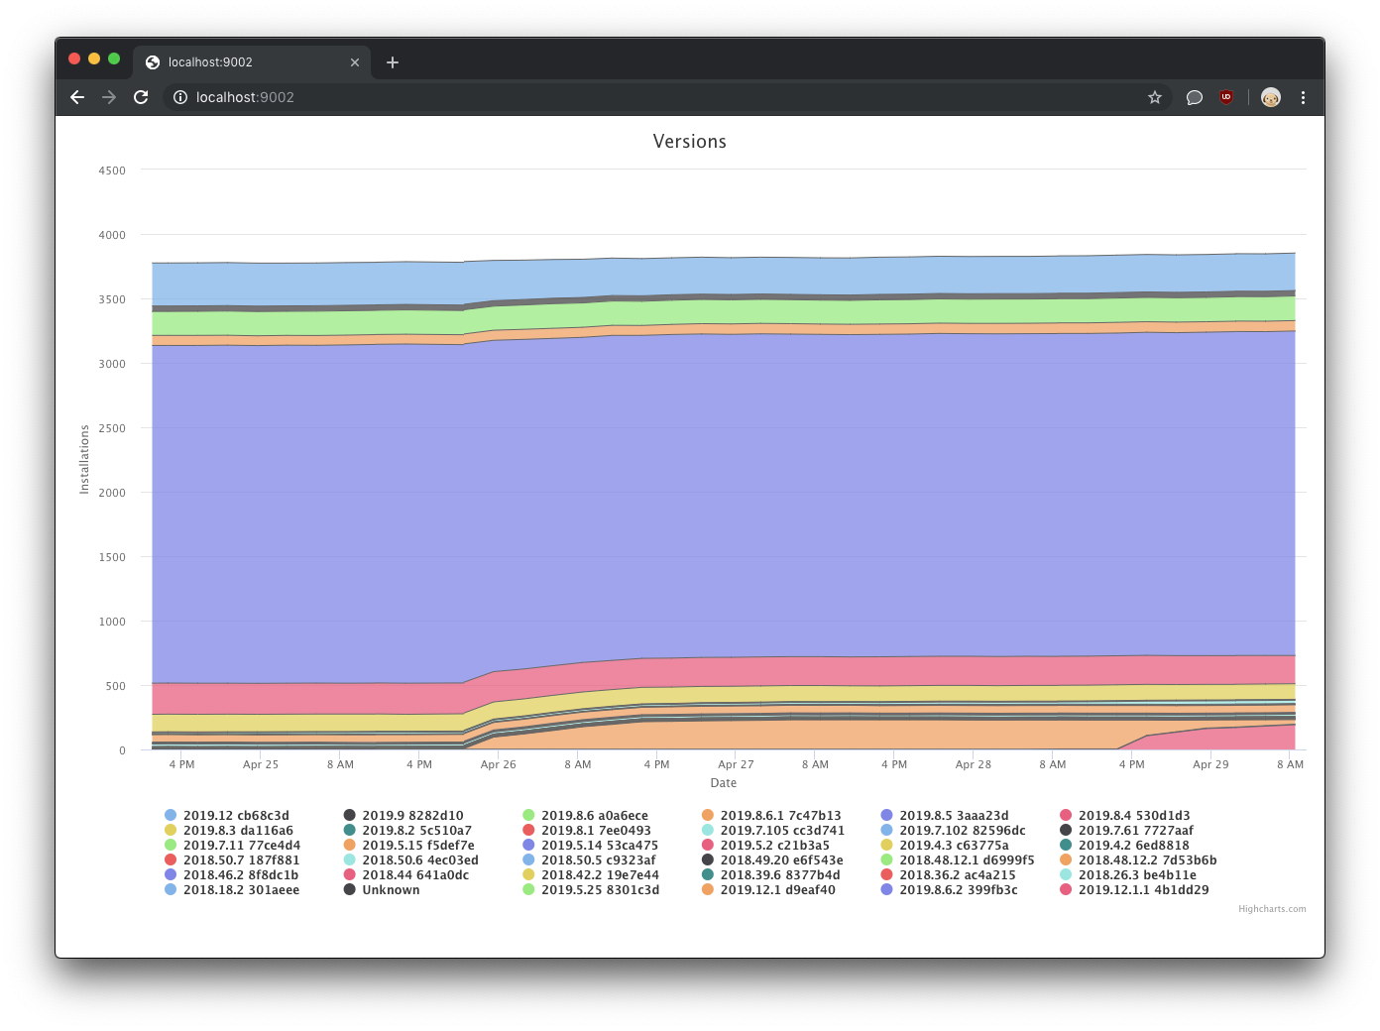Click the light blue top band of chart

click(x=724, y=277)
